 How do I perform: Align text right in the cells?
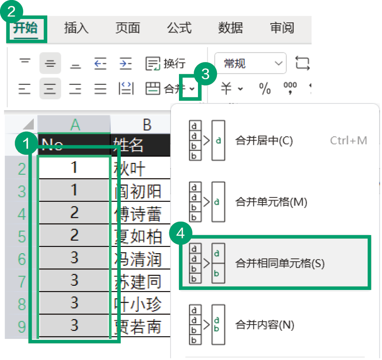click(76, 89)
